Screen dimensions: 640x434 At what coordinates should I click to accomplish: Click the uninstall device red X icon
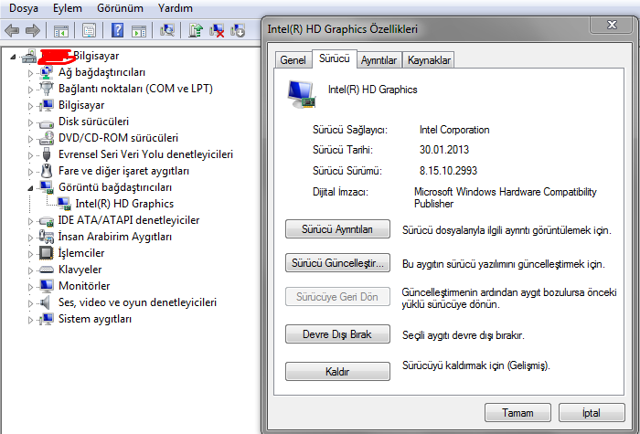217,30
